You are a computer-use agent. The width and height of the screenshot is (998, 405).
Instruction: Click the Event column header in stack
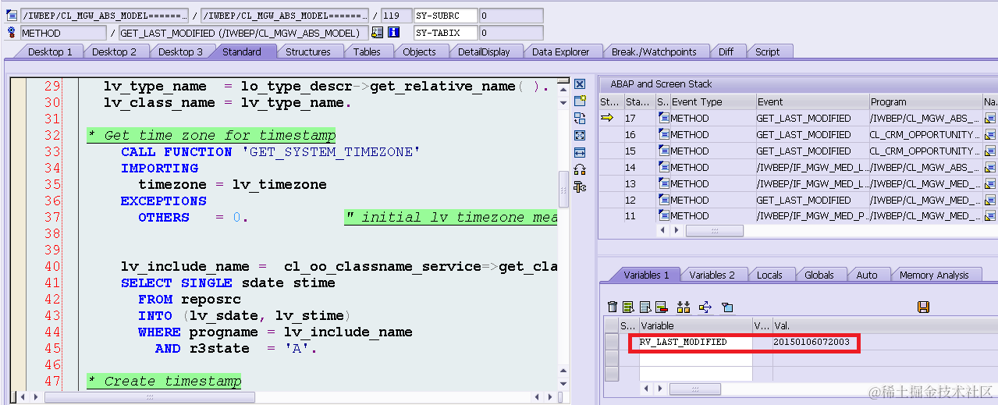click(x=812, y=101)
